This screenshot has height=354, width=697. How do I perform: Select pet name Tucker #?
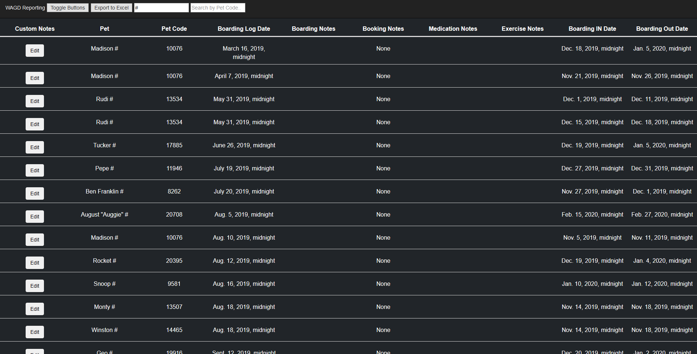coord(104,145)
